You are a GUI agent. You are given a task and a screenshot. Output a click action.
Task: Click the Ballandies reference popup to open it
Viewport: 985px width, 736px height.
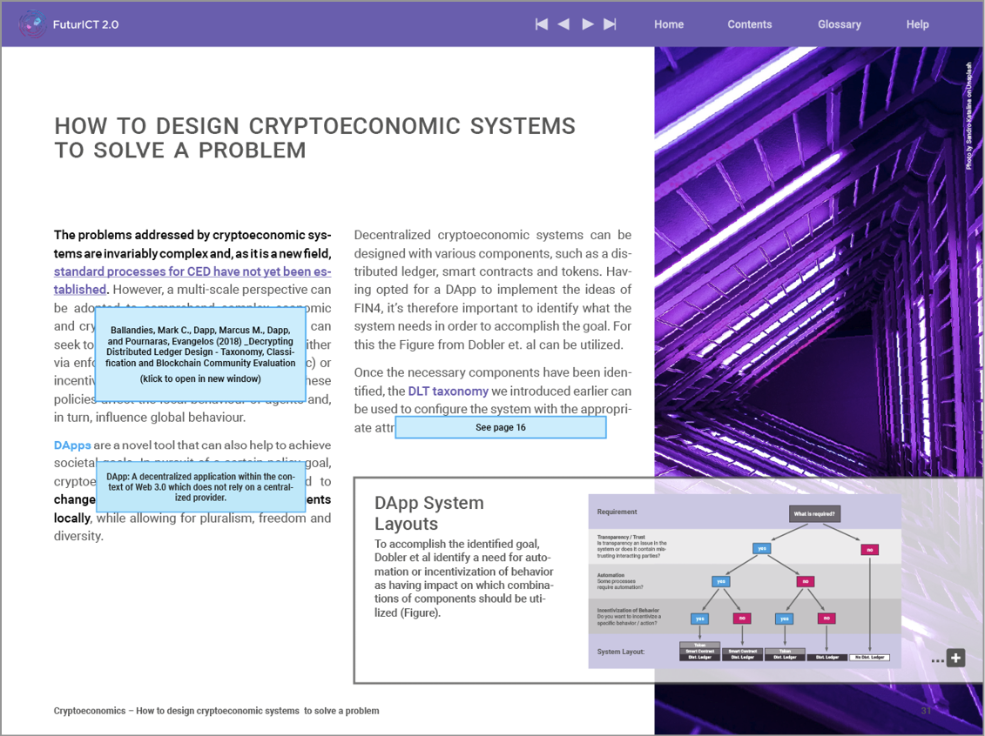[x=200, y=354]
